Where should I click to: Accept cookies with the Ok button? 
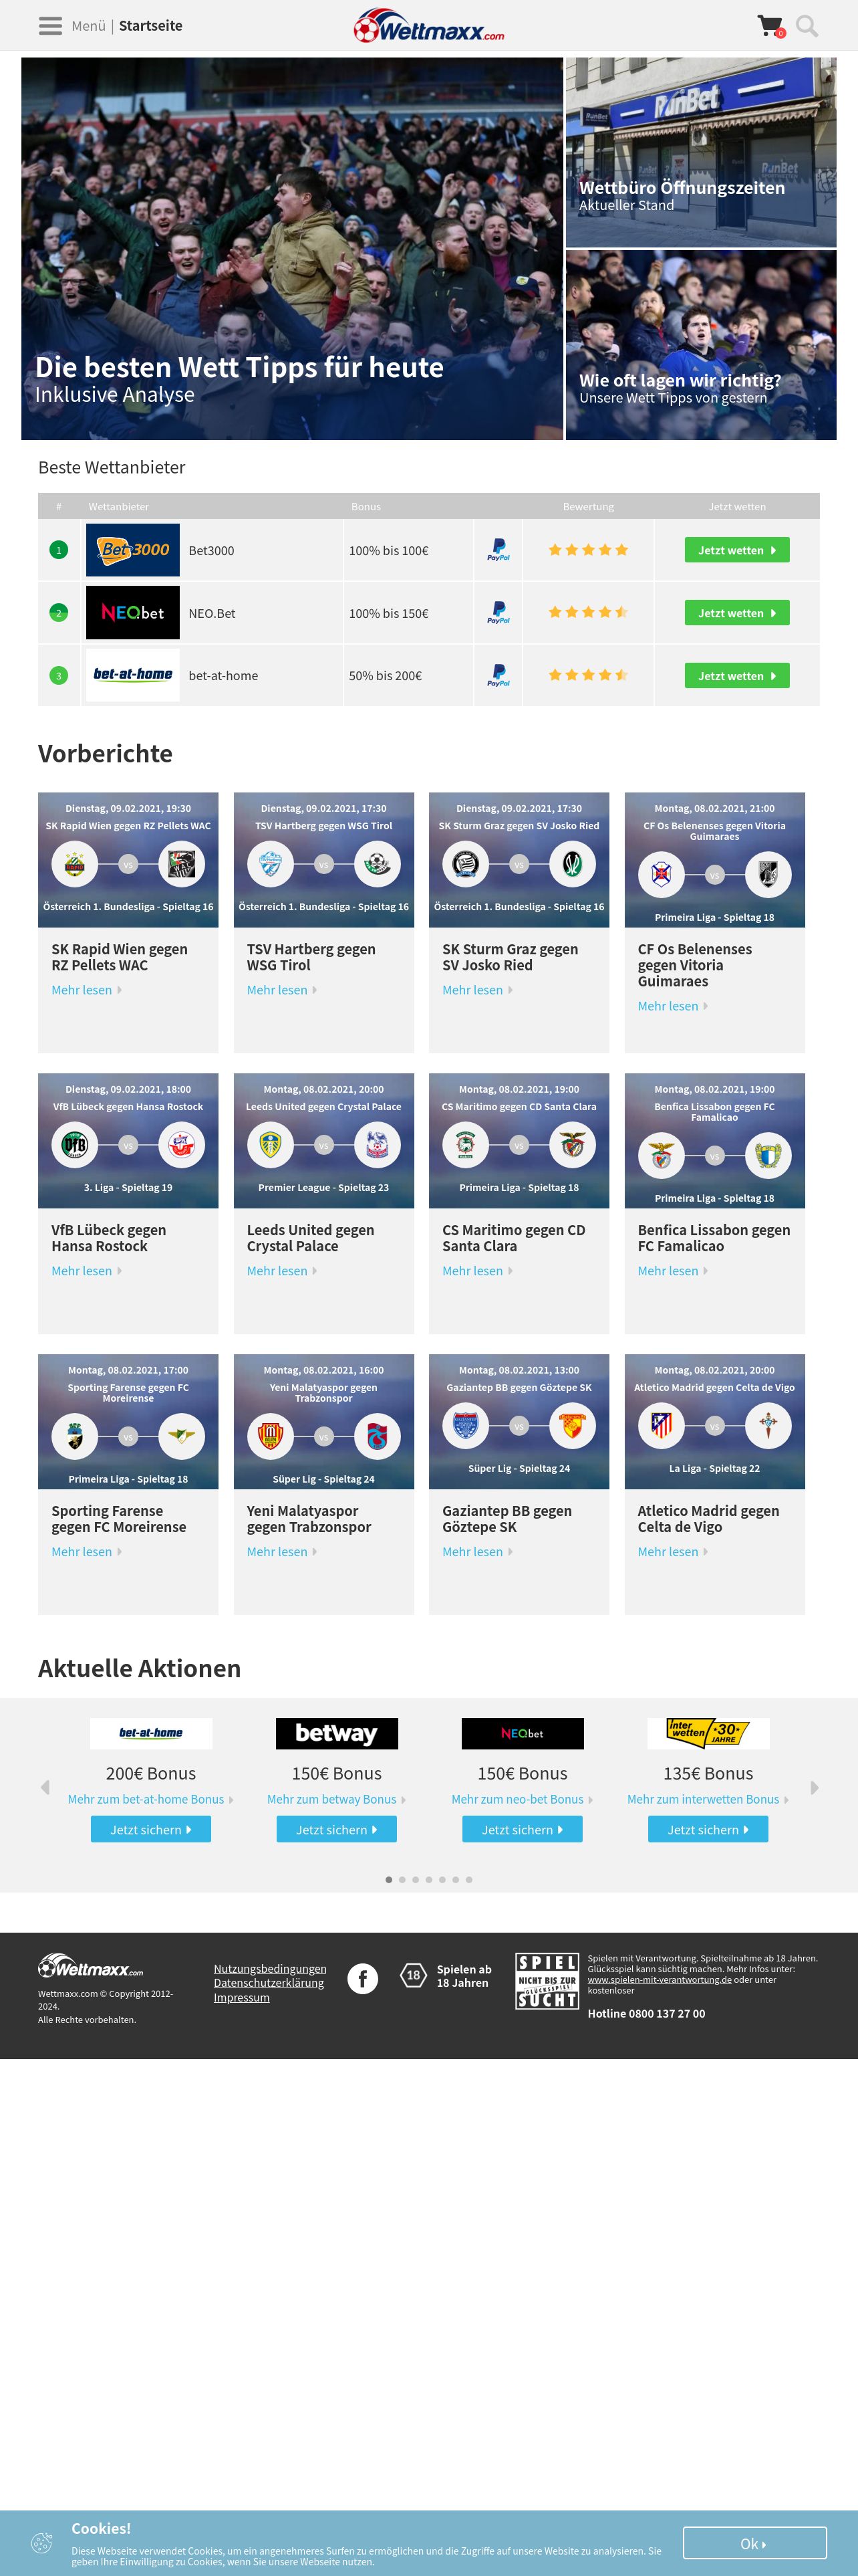pos(754,2543)
